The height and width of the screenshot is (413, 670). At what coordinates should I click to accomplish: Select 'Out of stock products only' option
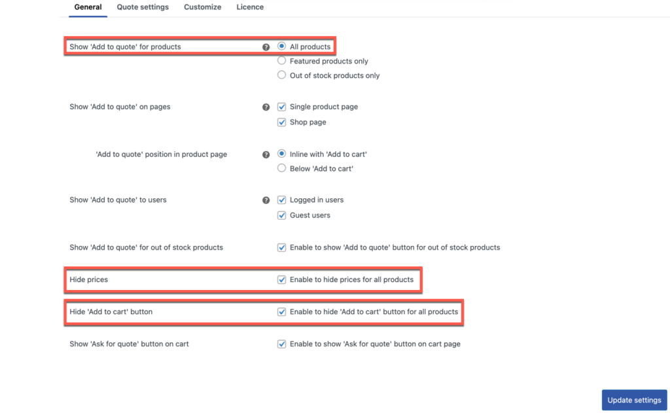pyautogui.click(x=282, y=75)
